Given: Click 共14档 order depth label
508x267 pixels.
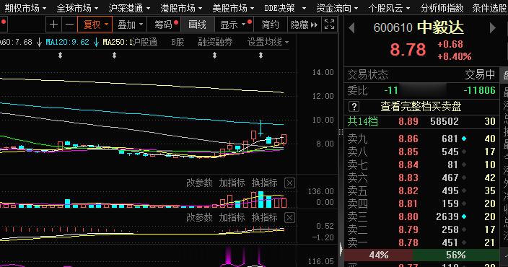Looking at the screenshot, I should 362,121.
